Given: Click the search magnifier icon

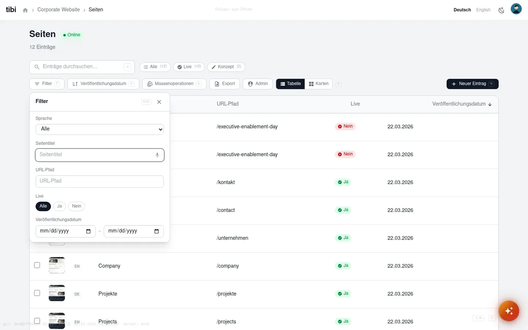Looking at the screenshot, I should pyautogui.click(x=37, y=67).
